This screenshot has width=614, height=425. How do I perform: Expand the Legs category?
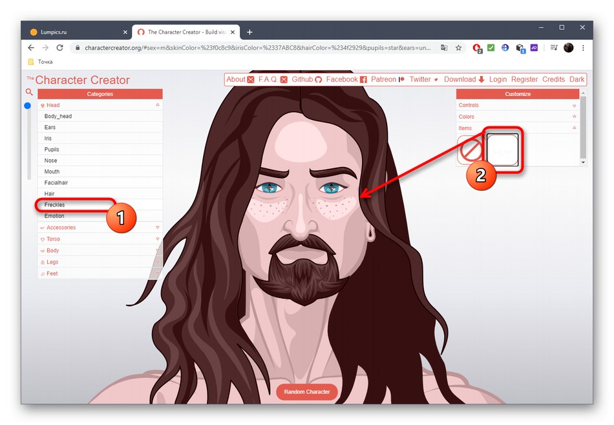pos(100,262)
